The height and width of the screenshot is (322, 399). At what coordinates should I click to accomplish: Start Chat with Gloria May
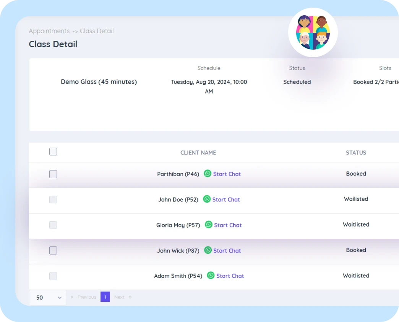(228, 225)
